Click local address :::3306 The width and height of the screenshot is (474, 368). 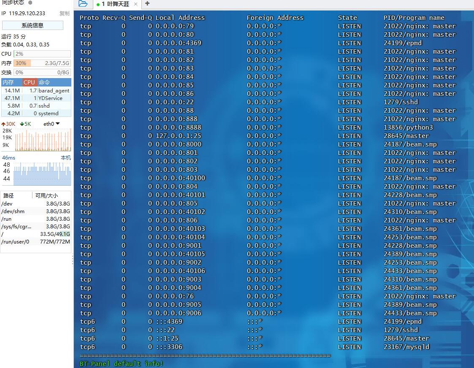[169, 346]
